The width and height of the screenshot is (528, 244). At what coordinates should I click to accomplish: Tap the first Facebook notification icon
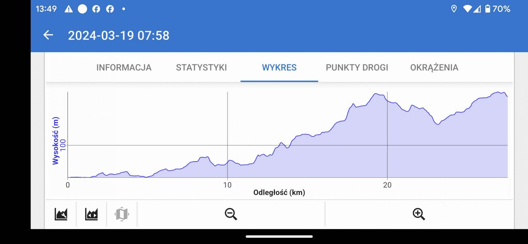coord(96,9)
